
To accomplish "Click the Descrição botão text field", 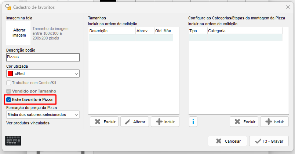I will 43,57.
